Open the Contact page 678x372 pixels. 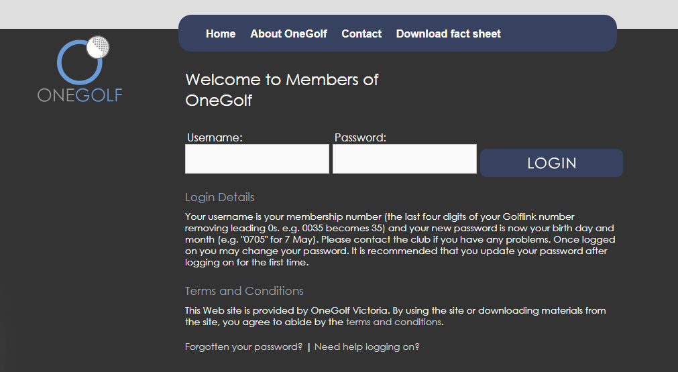point(361,34)
